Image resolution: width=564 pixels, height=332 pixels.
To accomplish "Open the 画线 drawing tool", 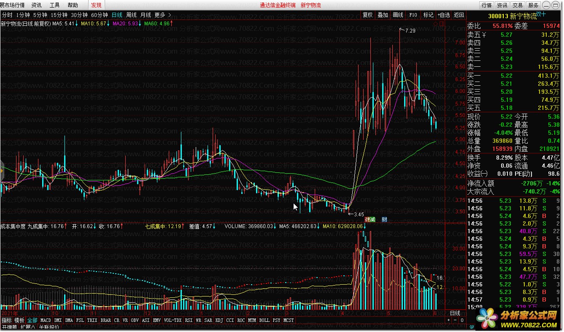I will (398, 15).
